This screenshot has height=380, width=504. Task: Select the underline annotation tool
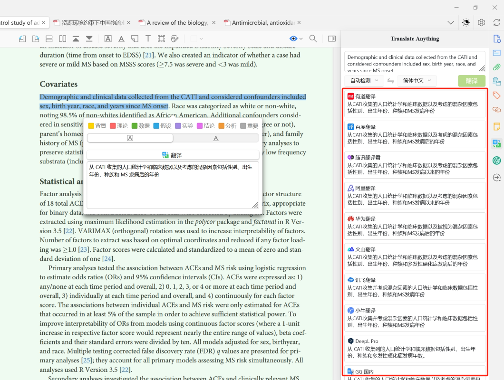coord(121,38)
